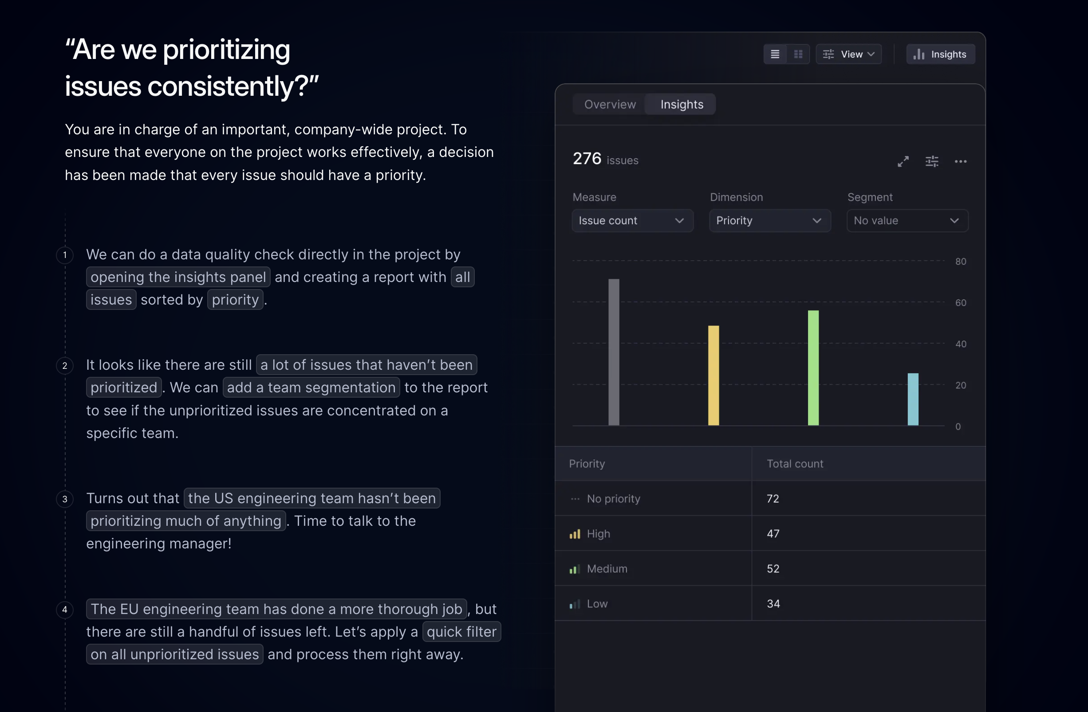Click the Medium priority bars icon

575,569
